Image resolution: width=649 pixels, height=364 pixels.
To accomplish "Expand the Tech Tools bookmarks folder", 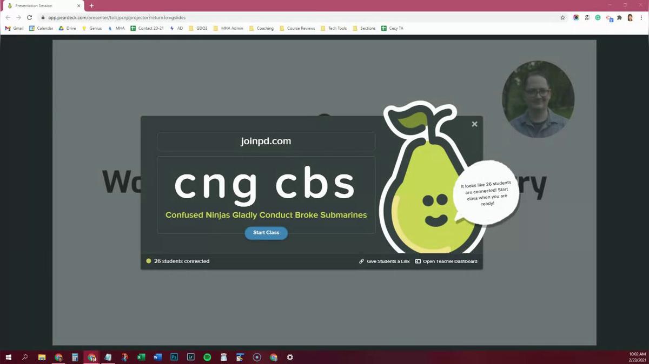I will pos(334,28).
